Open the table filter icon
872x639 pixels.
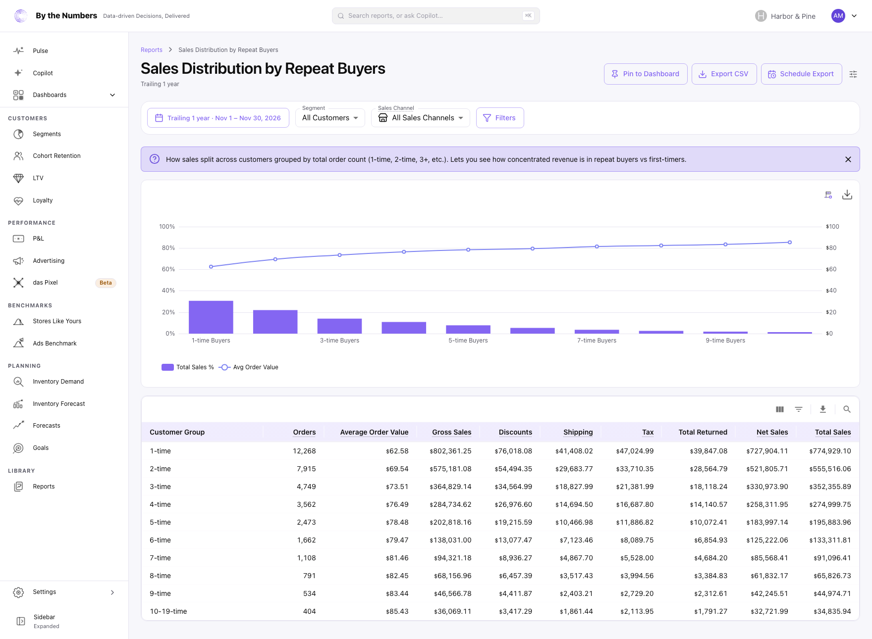point(799,409)
